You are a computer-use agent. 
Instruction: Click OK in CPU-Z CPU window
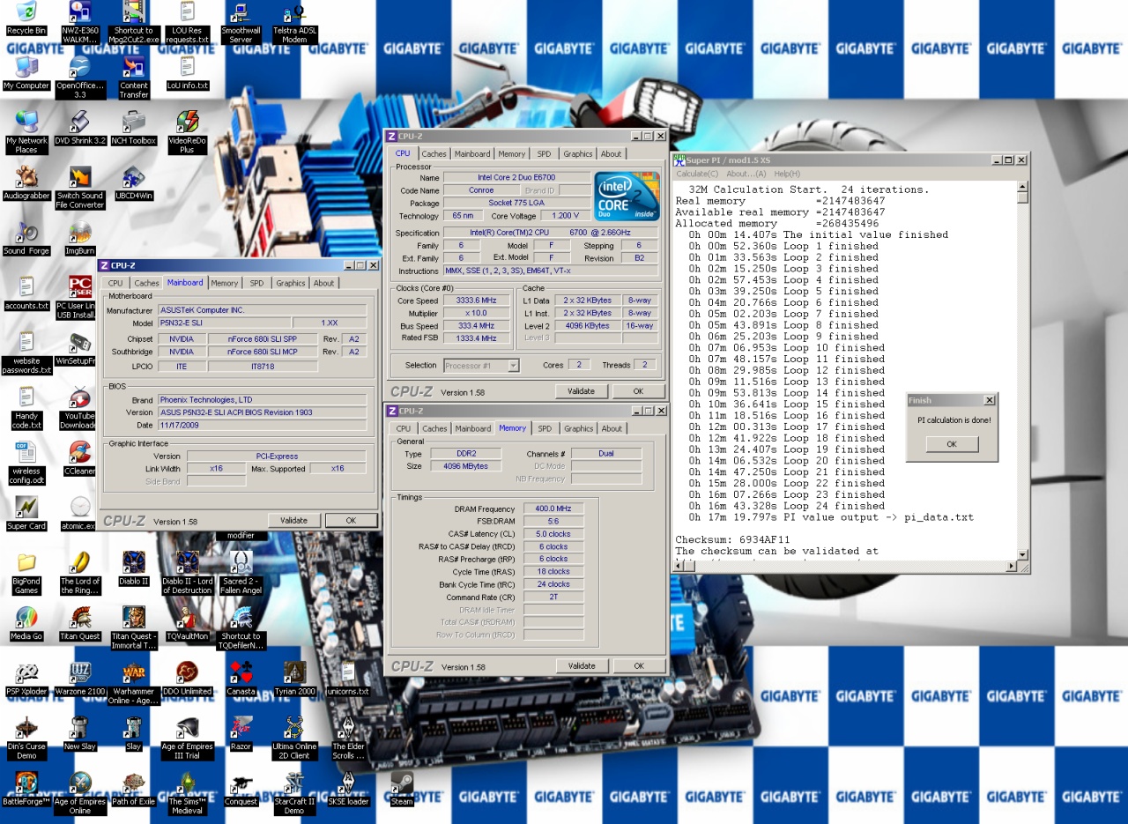[638, 391]
